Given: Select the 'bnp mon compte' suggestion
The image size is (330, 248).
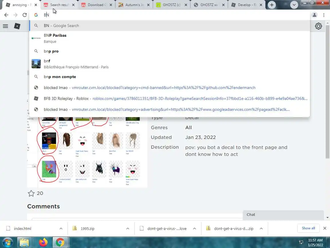Looking at the screenshot, I should coord(169,77).
